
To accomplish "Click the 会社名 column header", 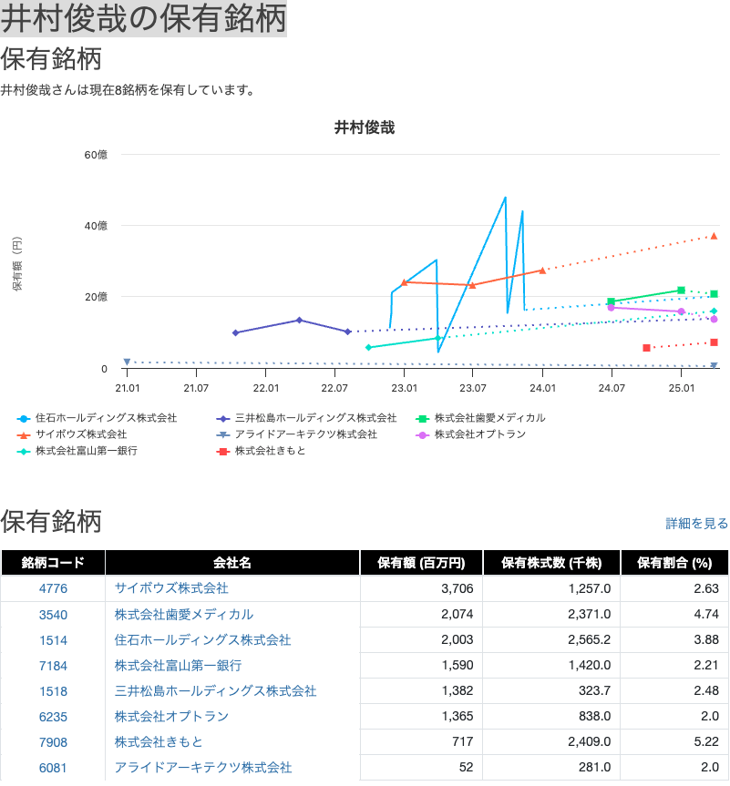I will point(232,563).
